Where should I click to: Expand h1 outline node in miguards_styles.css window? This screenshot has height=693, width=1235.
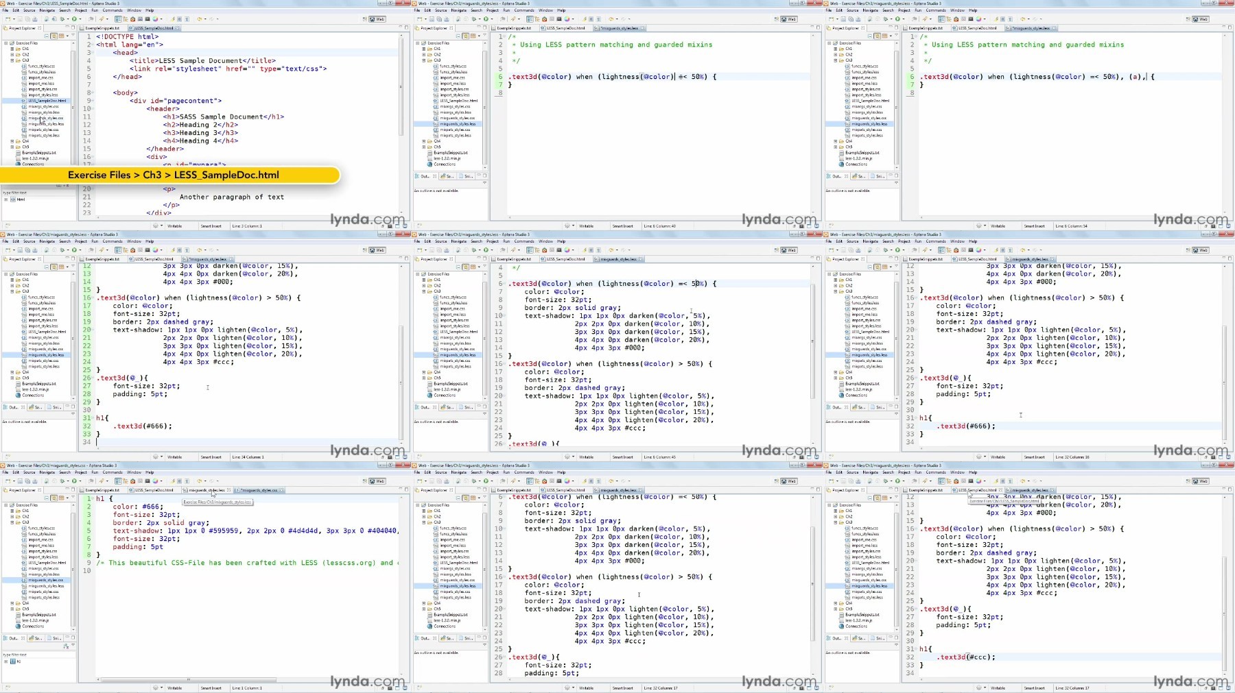pos(5,661)
